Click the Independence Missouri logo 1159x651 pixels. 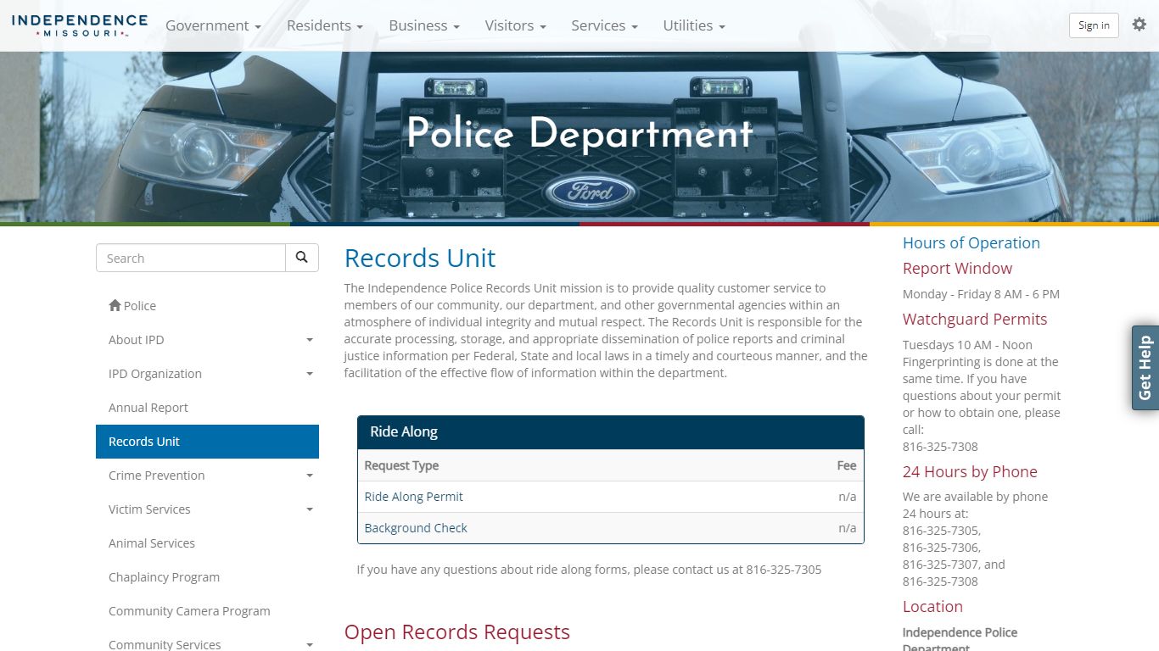point(80,25)
